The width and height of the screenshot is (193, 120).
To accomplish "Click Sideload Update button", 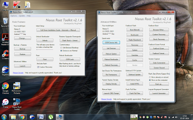I will (134, 74).
